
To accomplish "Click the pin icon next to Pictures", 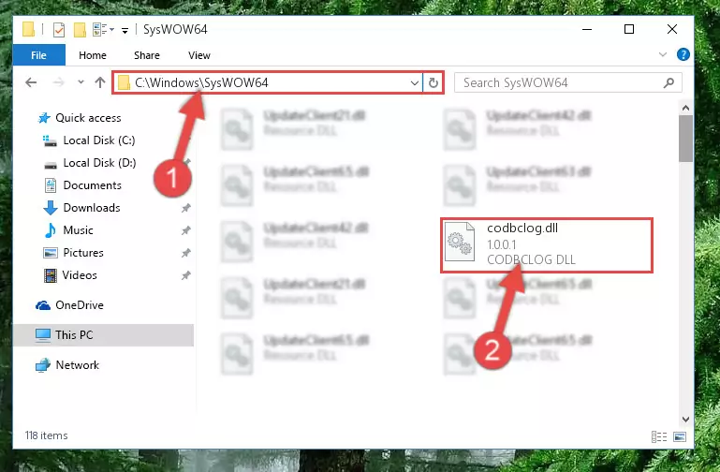I will pyautogui.click(x=185, y=253).
